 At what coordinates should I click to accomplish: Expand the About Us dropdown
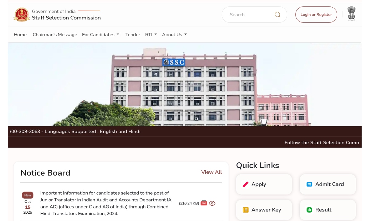pyautogui.click(x=174, y=35)
